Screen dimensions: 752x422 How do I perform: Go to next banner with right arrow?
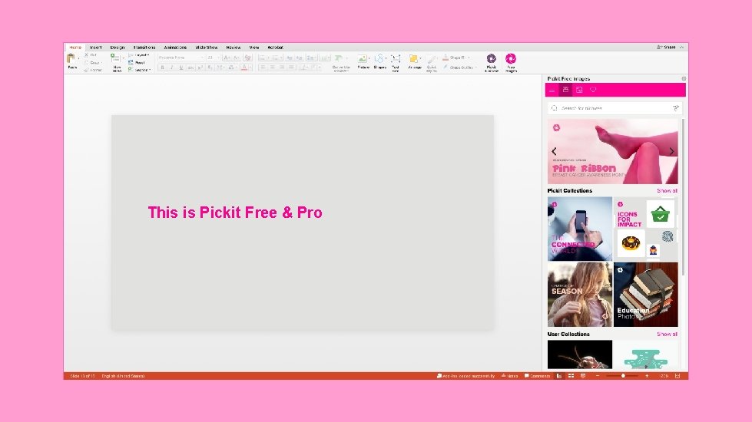point(671,151)
